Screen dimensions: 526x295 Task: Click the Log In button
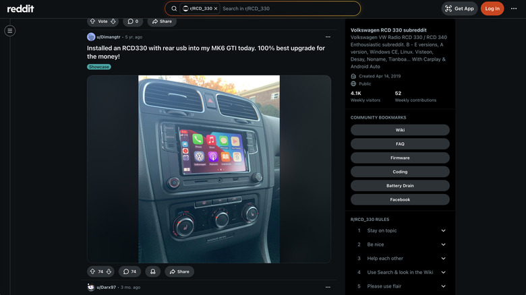(x=492, y=9)
